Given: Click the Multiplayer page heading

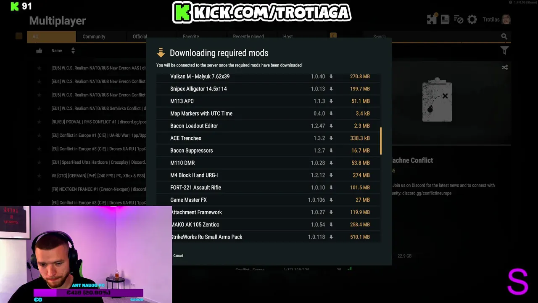Looking at the screenshot, I should tap(58, 21).
